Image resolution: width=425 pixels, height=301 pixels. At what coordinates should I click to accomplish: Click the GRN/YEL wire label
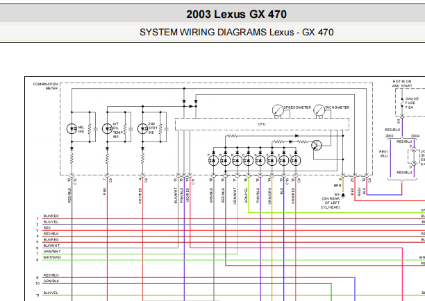[x=246, y=196]
